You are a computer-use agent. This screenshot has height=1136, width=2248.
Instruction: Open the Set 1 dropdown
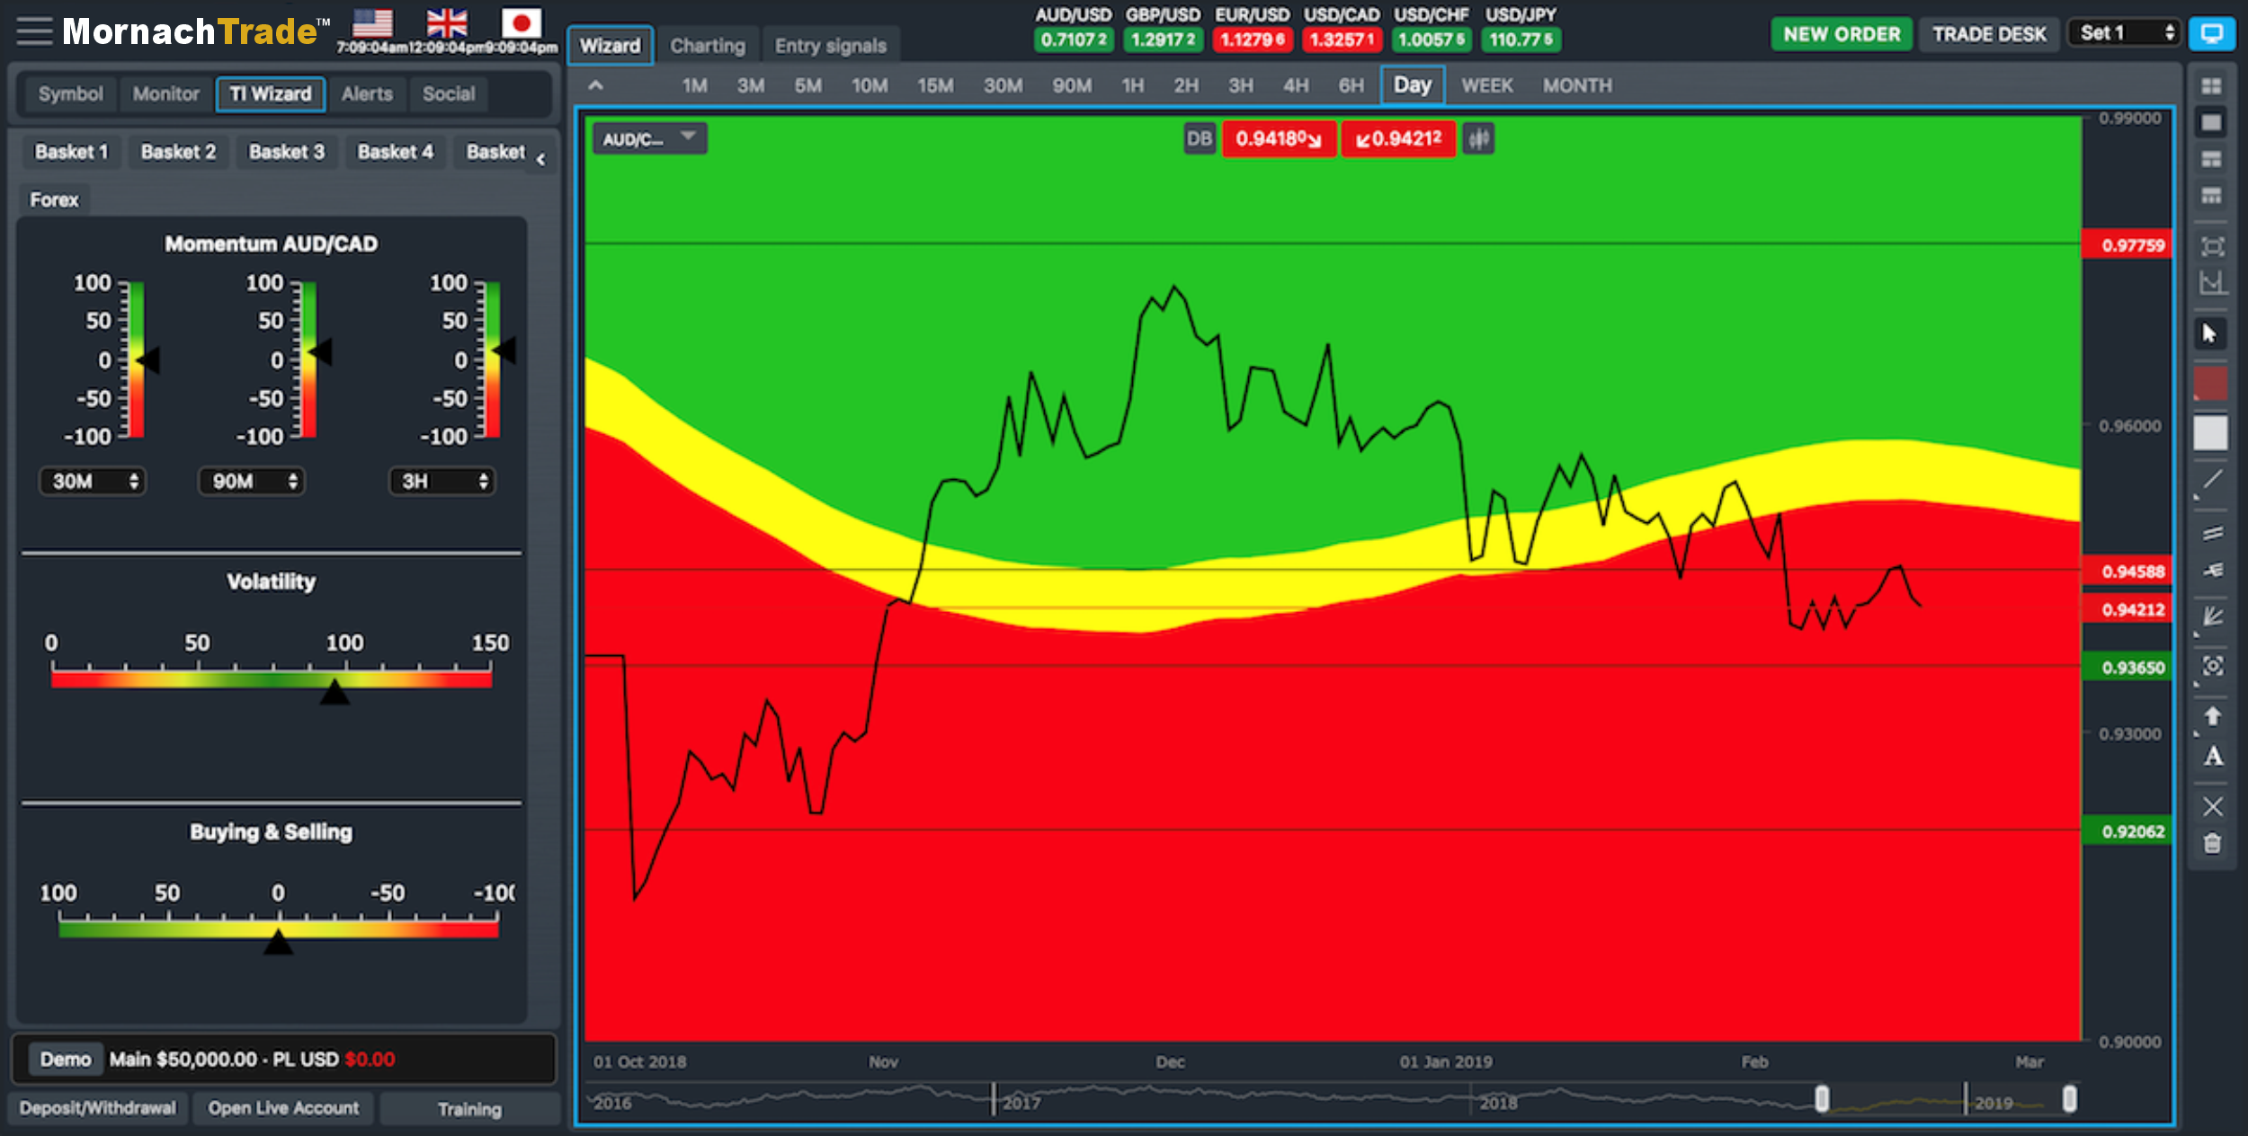[x=2127, y=33]
